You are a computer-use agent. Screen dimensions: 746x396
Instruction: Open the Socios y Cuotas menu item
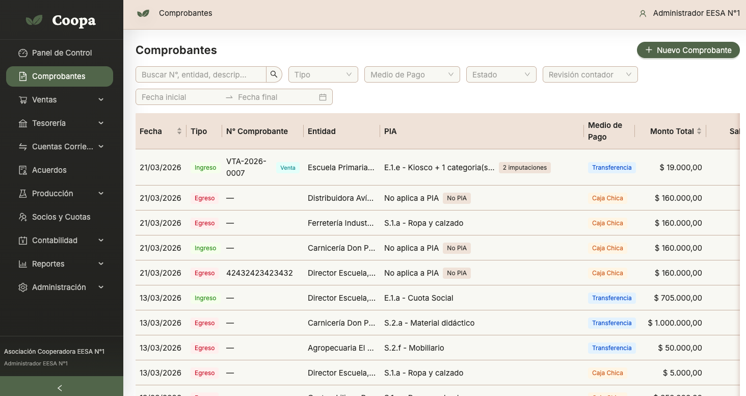pos(60,217)
